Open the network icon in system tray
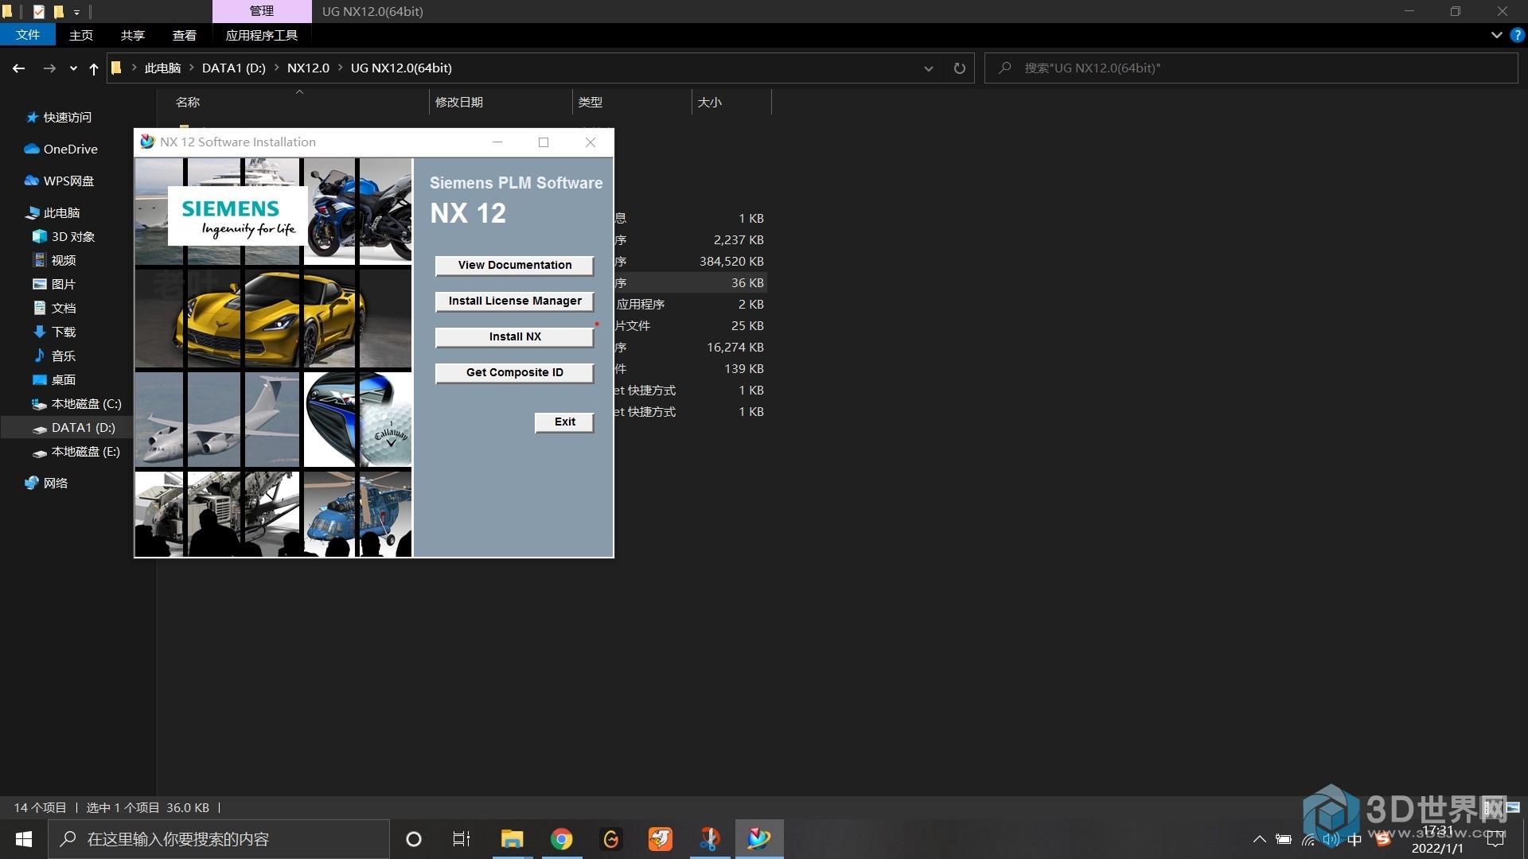 [x=1308, y=839]
